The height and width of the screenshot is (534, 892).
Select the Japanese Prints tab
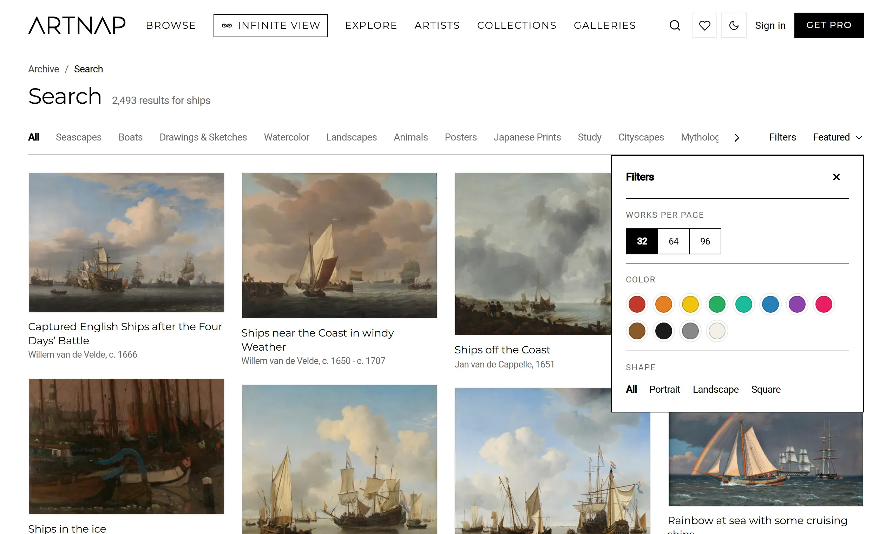(527, 137)
